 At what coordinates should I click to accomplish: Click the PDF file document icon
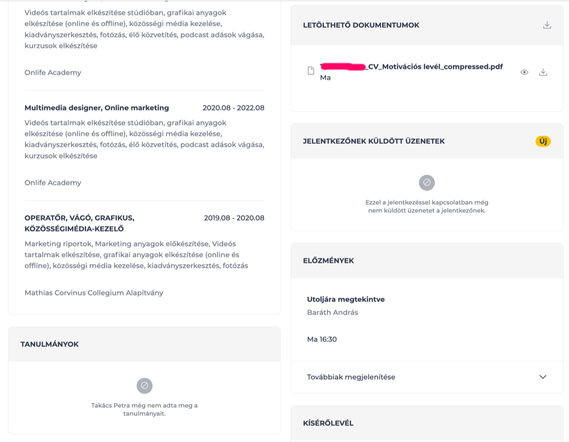click(x=311, y=70)
